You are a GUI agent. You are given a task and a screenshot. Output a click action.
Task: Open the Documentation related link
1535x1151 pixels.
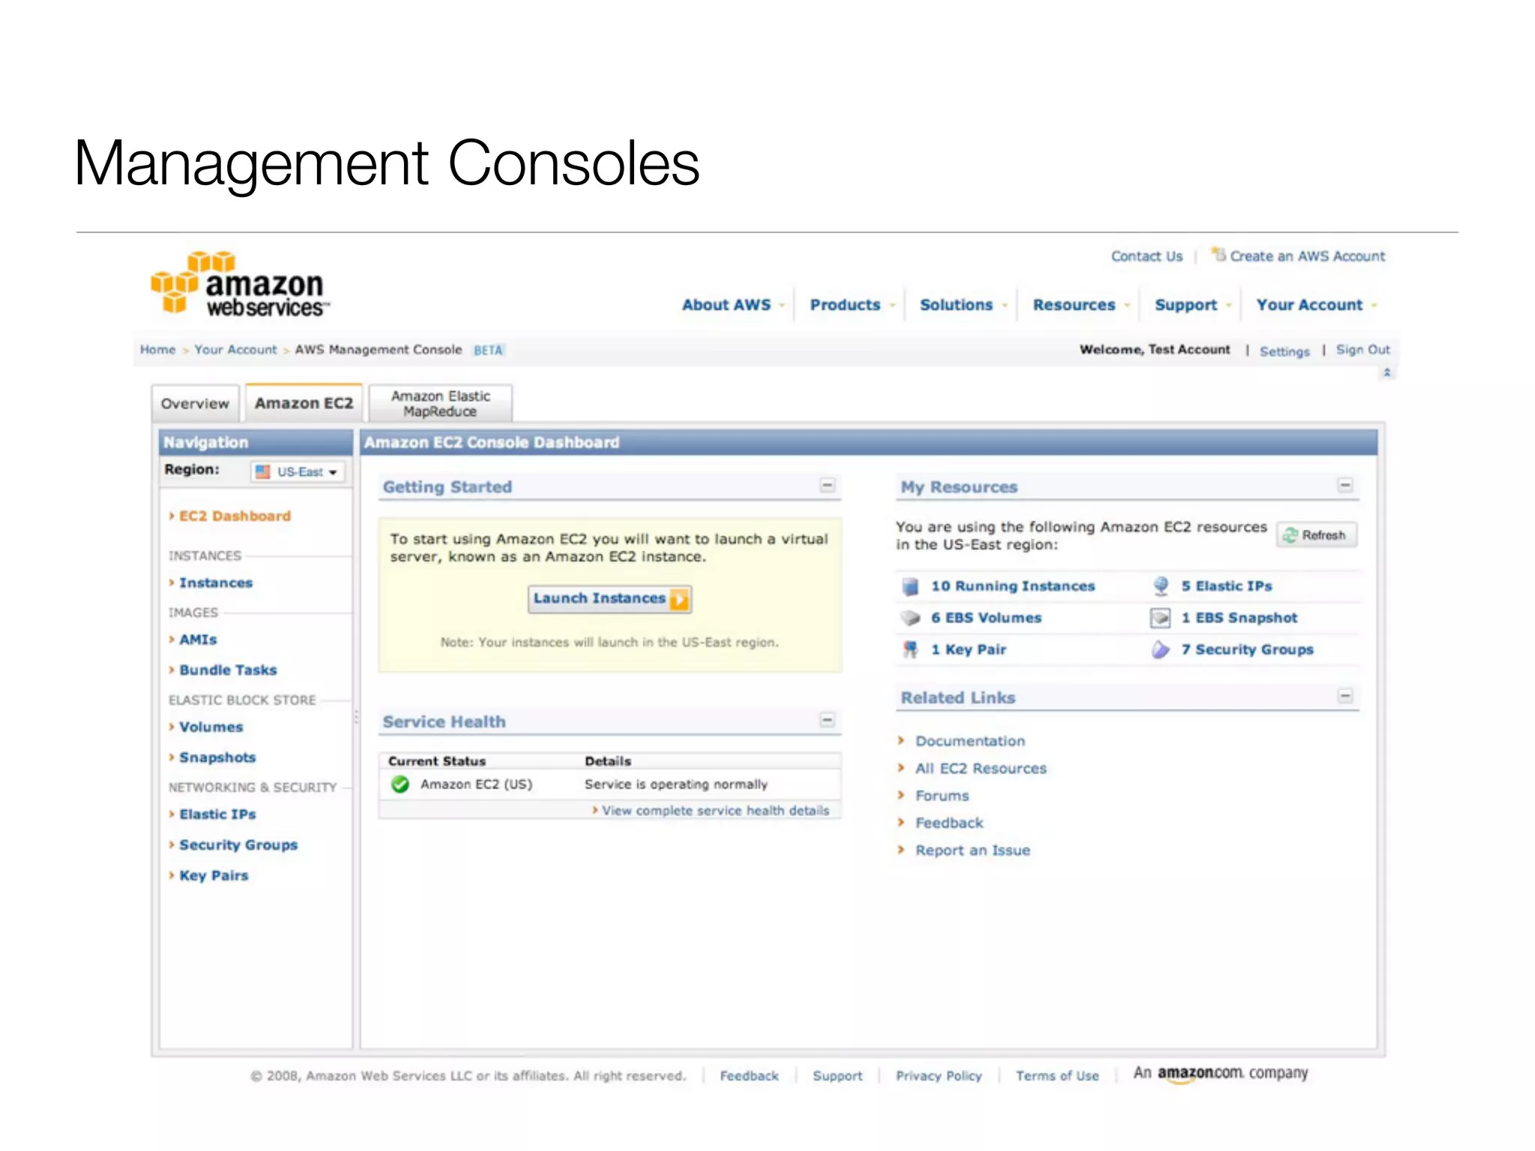(x=970, y=741)
